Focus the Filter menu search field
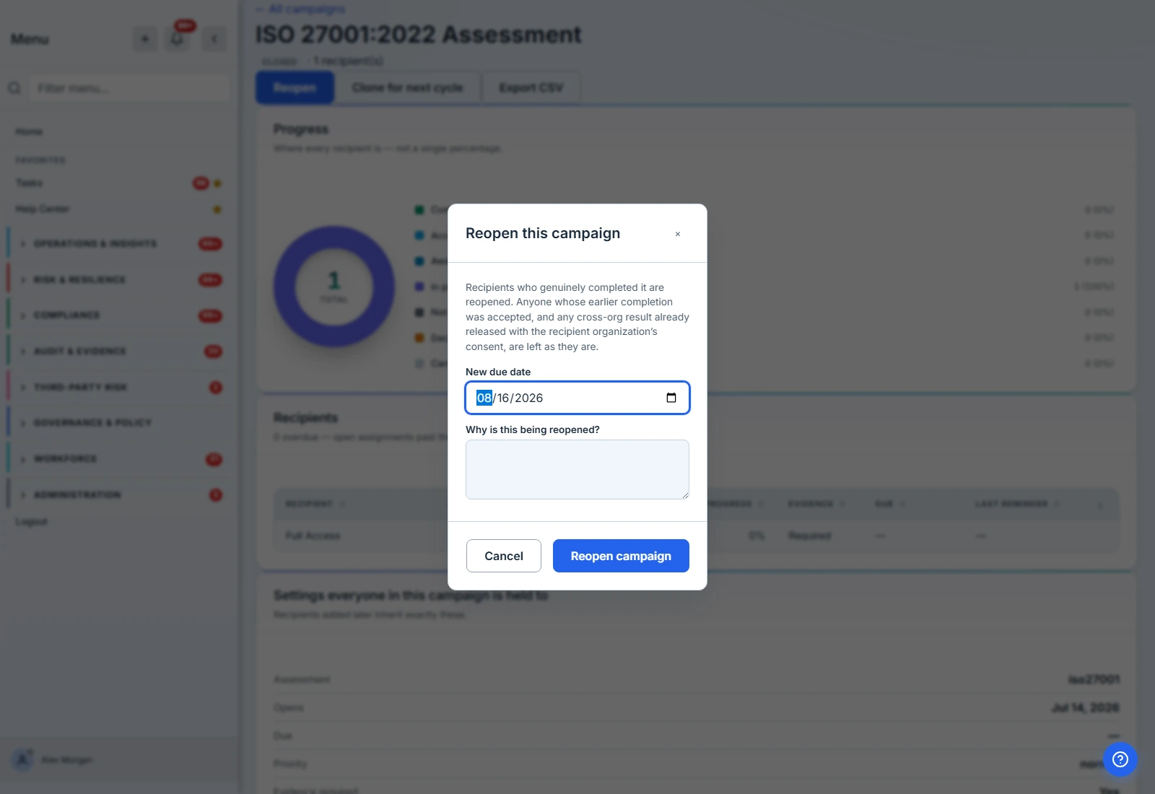Screen dimensions: 1155x794 [130, 88]
